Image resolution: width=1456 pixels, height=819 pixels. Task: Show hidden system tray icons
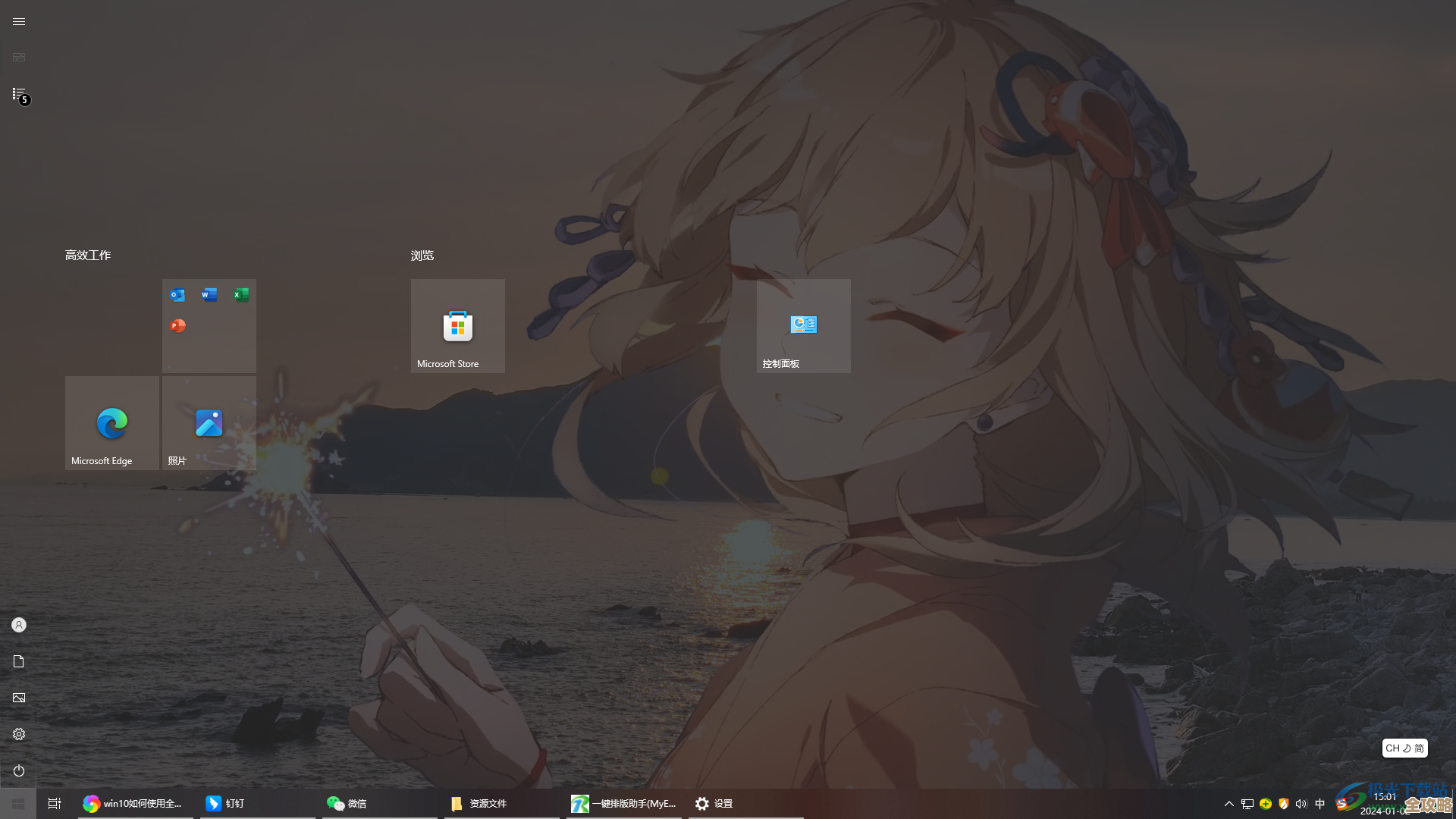click(1228, 804)
